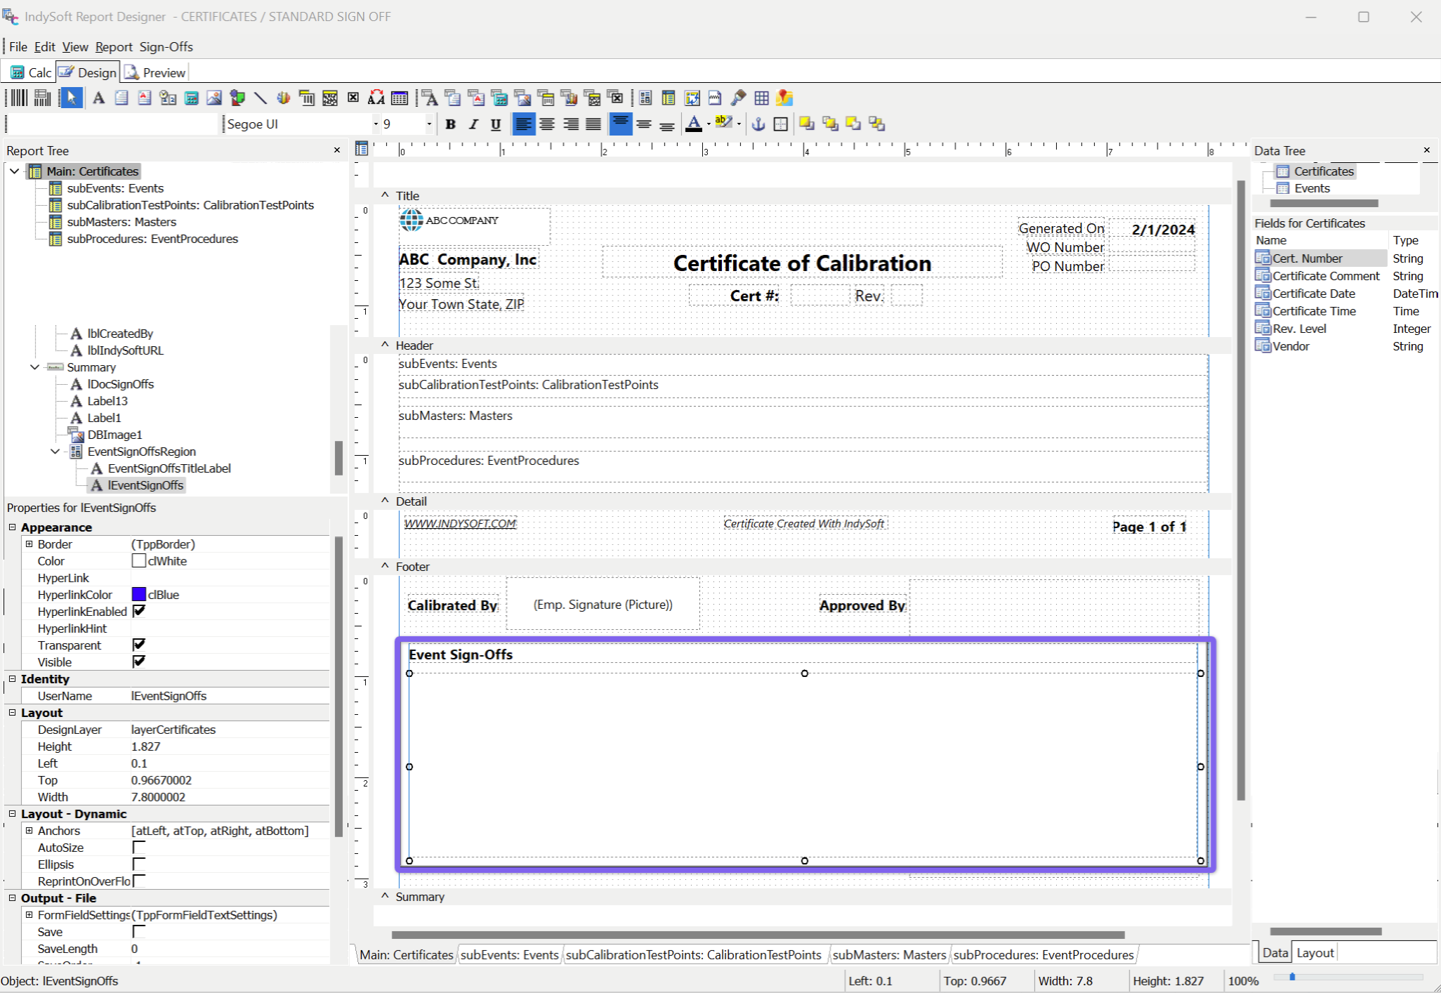Switch to the Preview tab

click(x=156, y=72)
